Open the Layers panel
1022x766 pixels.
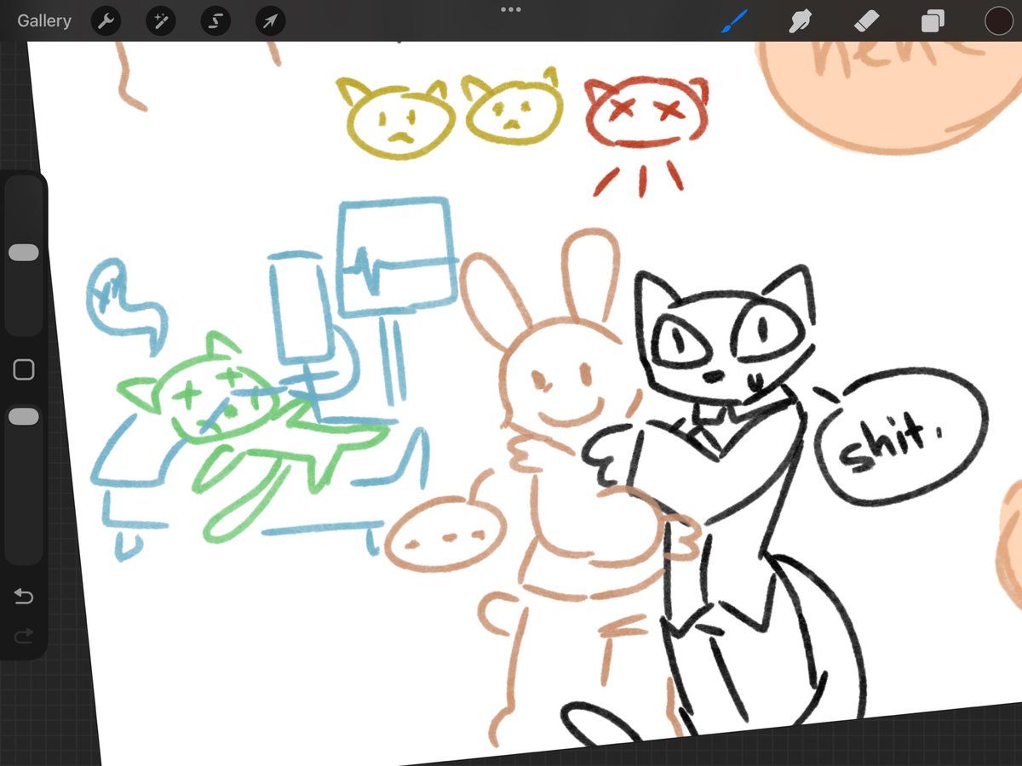(933, 21)
